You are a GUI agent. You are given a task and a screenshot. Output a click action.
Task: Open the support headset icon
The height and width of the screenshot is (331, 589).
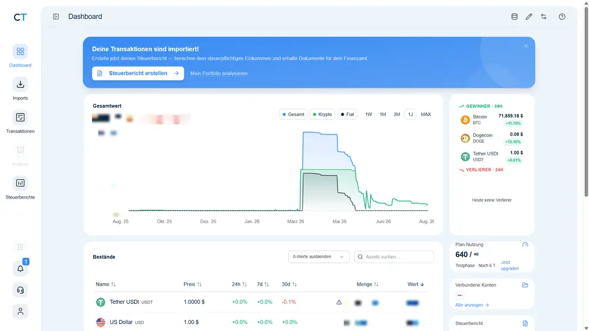tap(20, 290)
